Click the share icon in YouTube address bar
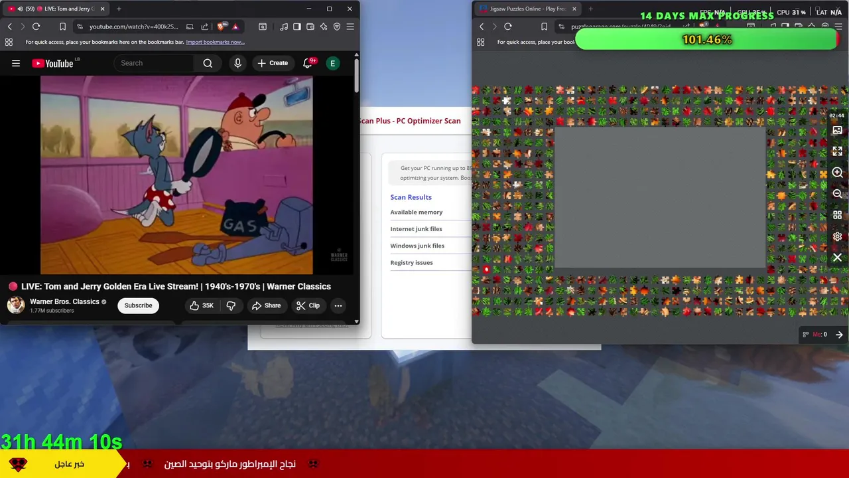The height and width of the screenshot is (478, 849). coord(204,27)
